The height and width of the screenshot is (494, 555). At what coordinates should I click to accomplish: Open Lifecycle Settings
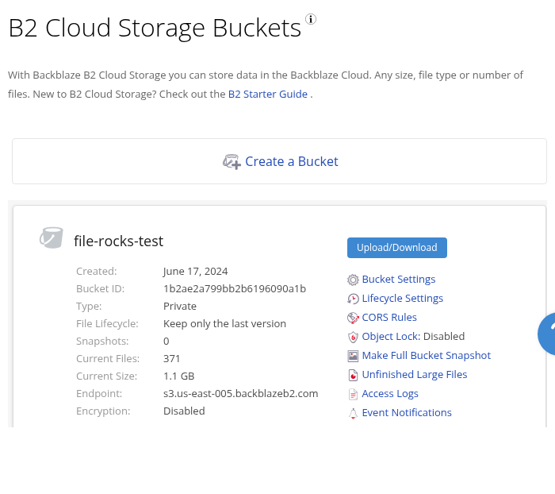click(403, 299)
